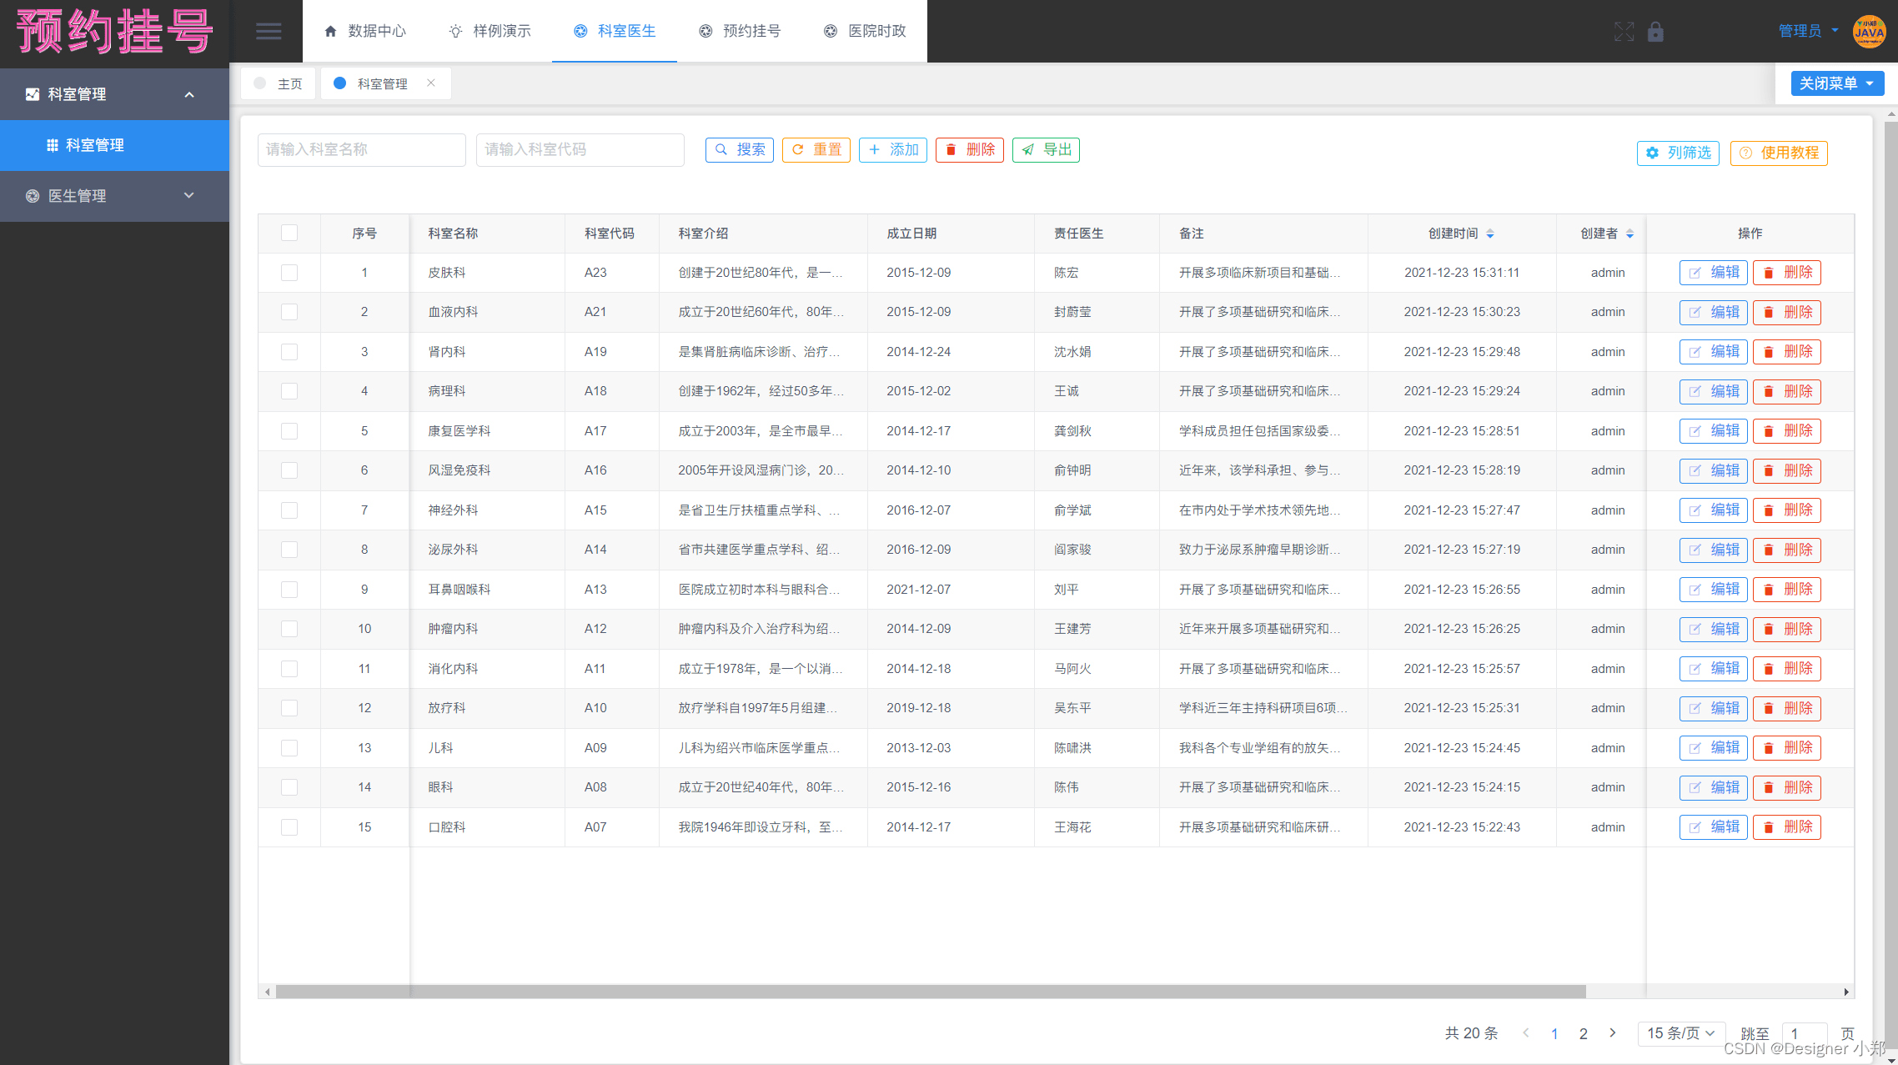This screenshot has height=1065, width=1898.
Task: Click the lightbulb icon of 样例演示
Action: click(x=455, y=31)
